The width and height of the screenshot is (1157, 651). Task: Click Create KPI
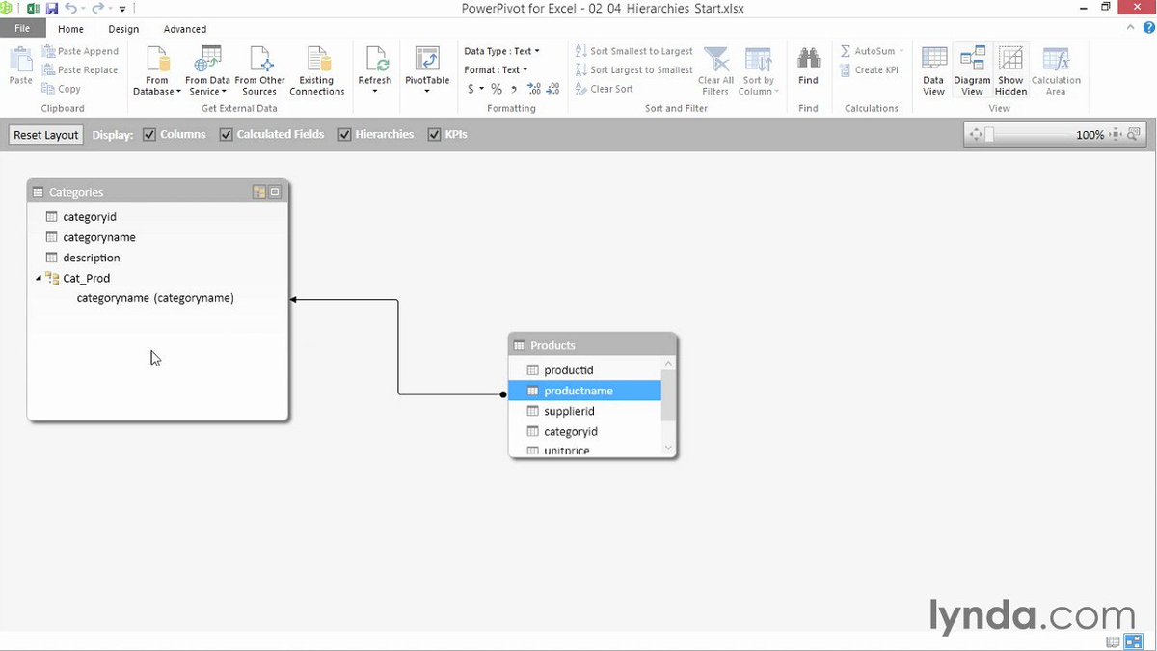(869, 69)
